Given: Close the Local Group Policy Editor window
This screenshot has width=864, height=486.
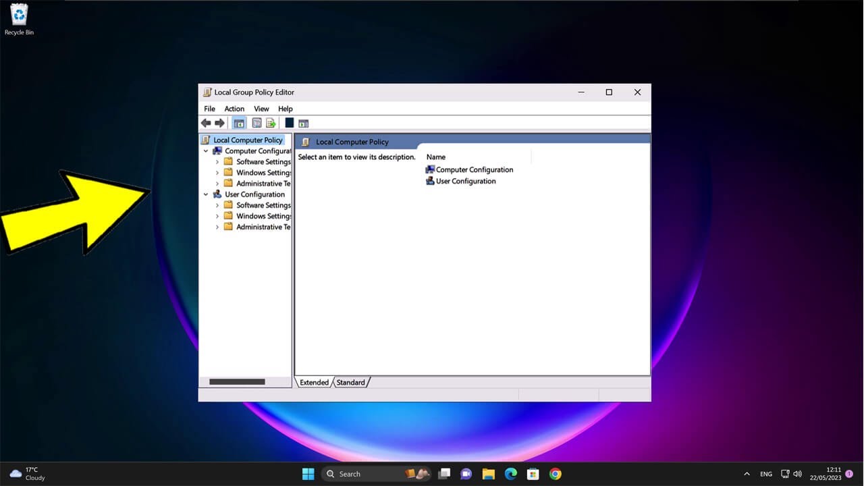Looking at the screenshot, I should tap(637, 92).
